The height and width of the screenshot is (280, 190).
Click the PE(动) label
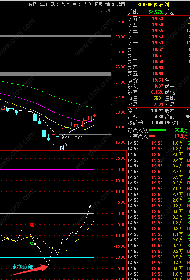(x=171, y=123)
